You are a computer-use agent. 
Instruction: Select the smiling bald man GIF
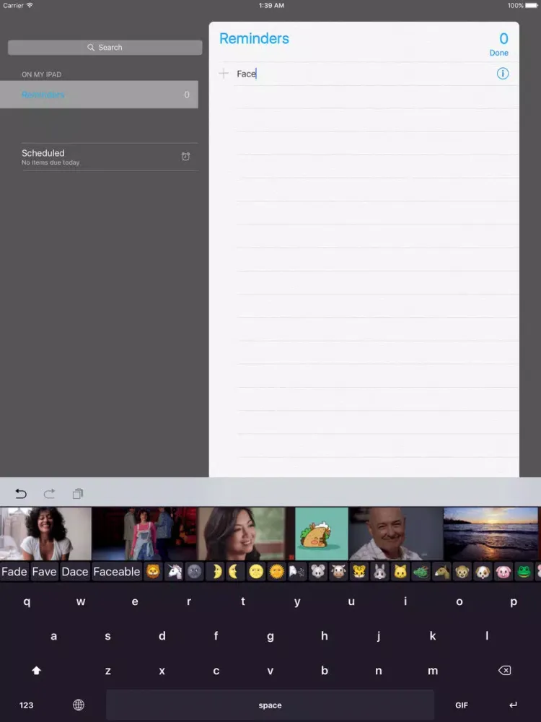395,534
